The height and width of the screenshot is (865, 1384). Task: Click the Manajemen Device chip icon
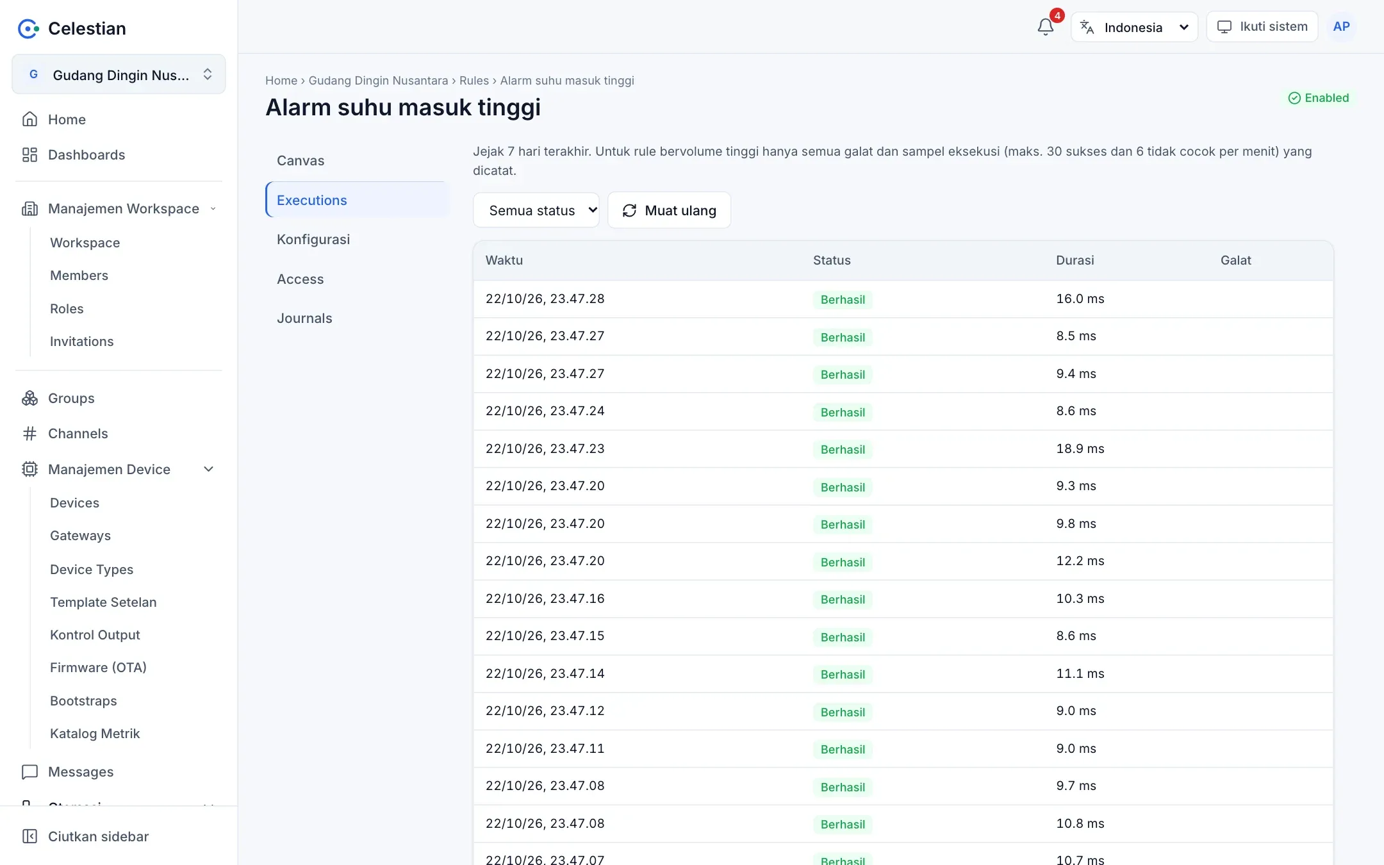[29, 469]
